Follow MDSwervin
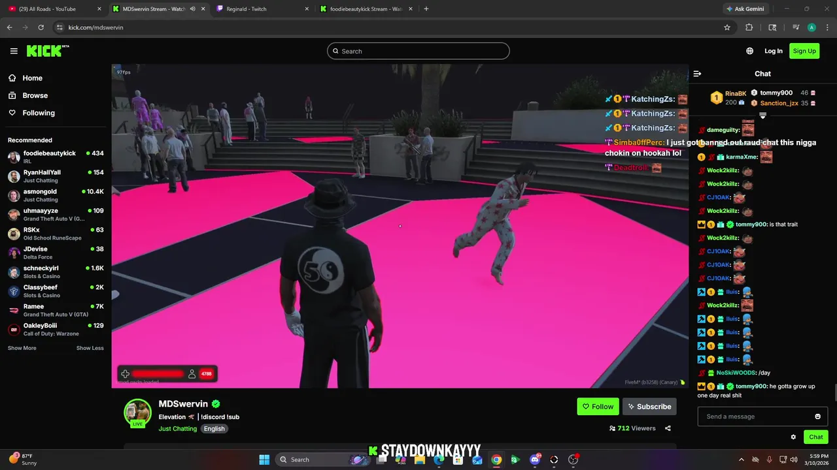Image resolution: width=837 pixels, height=470 pixels. pos(598,407)
